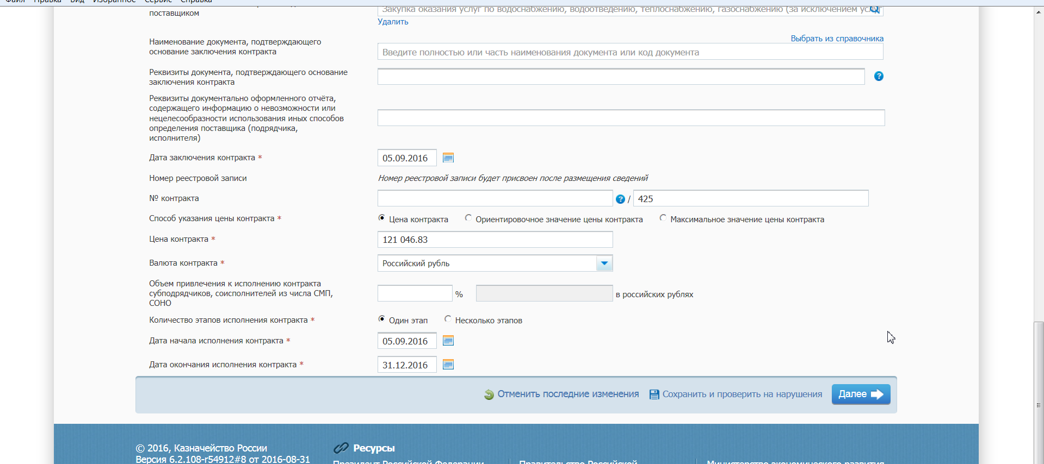Viewport: 1044px width, 464px height.
Task: Click 'Выбрать из справочника' link
Action: [x=837, y=39]
